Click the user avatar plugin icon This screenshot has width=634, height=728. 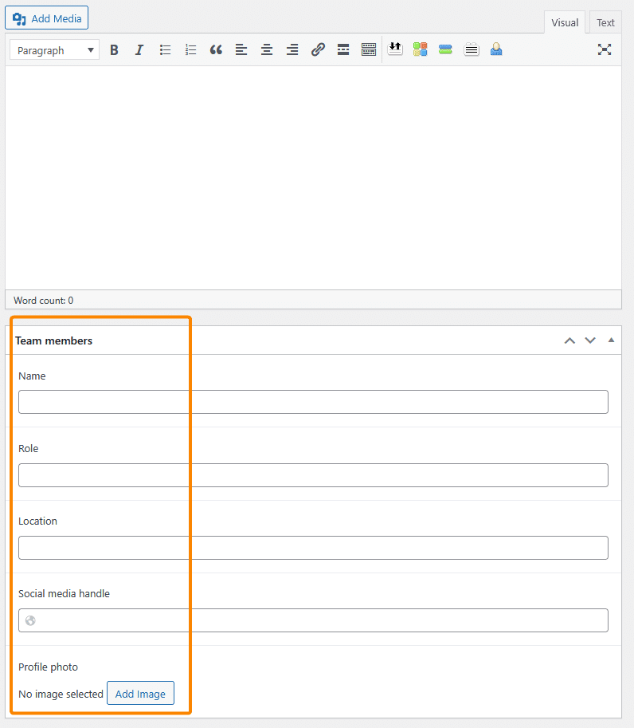click(x=496, y=49)
